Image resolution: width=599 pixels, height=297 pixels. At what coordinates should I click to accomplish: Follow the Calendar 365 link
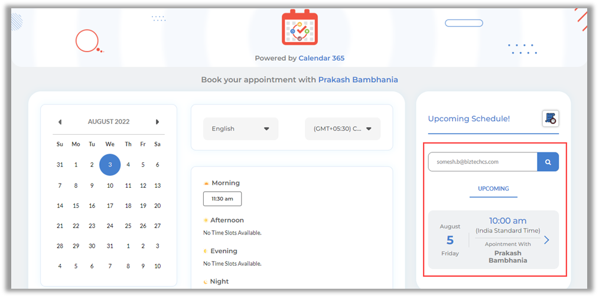[x=321, y=58]
